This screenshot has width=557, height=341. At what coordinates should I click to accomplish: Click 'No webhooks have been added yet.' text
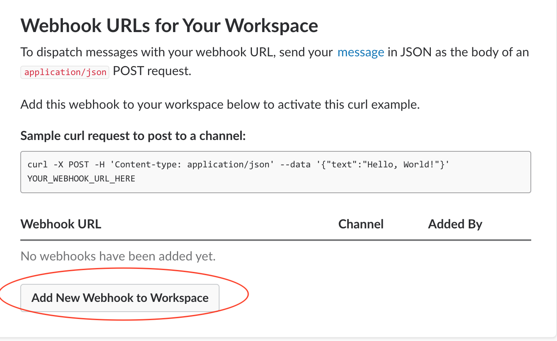pos(118,256)
